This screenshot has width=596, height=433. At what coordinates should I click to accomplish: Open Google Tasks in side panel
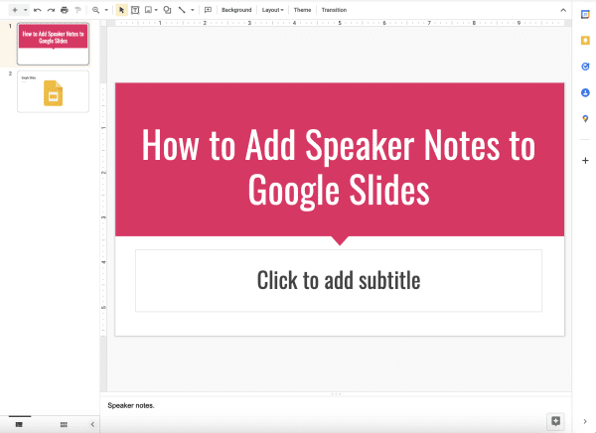point(585,67)
